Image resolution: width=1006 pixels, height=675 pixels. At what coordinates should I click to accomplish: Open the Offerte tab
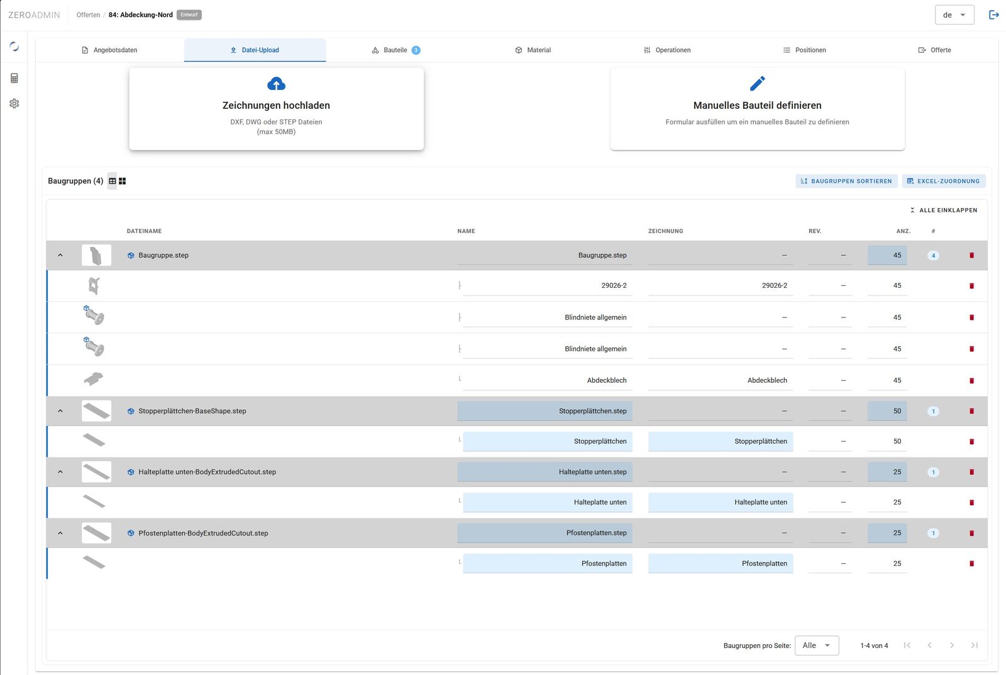pos(934,50)
